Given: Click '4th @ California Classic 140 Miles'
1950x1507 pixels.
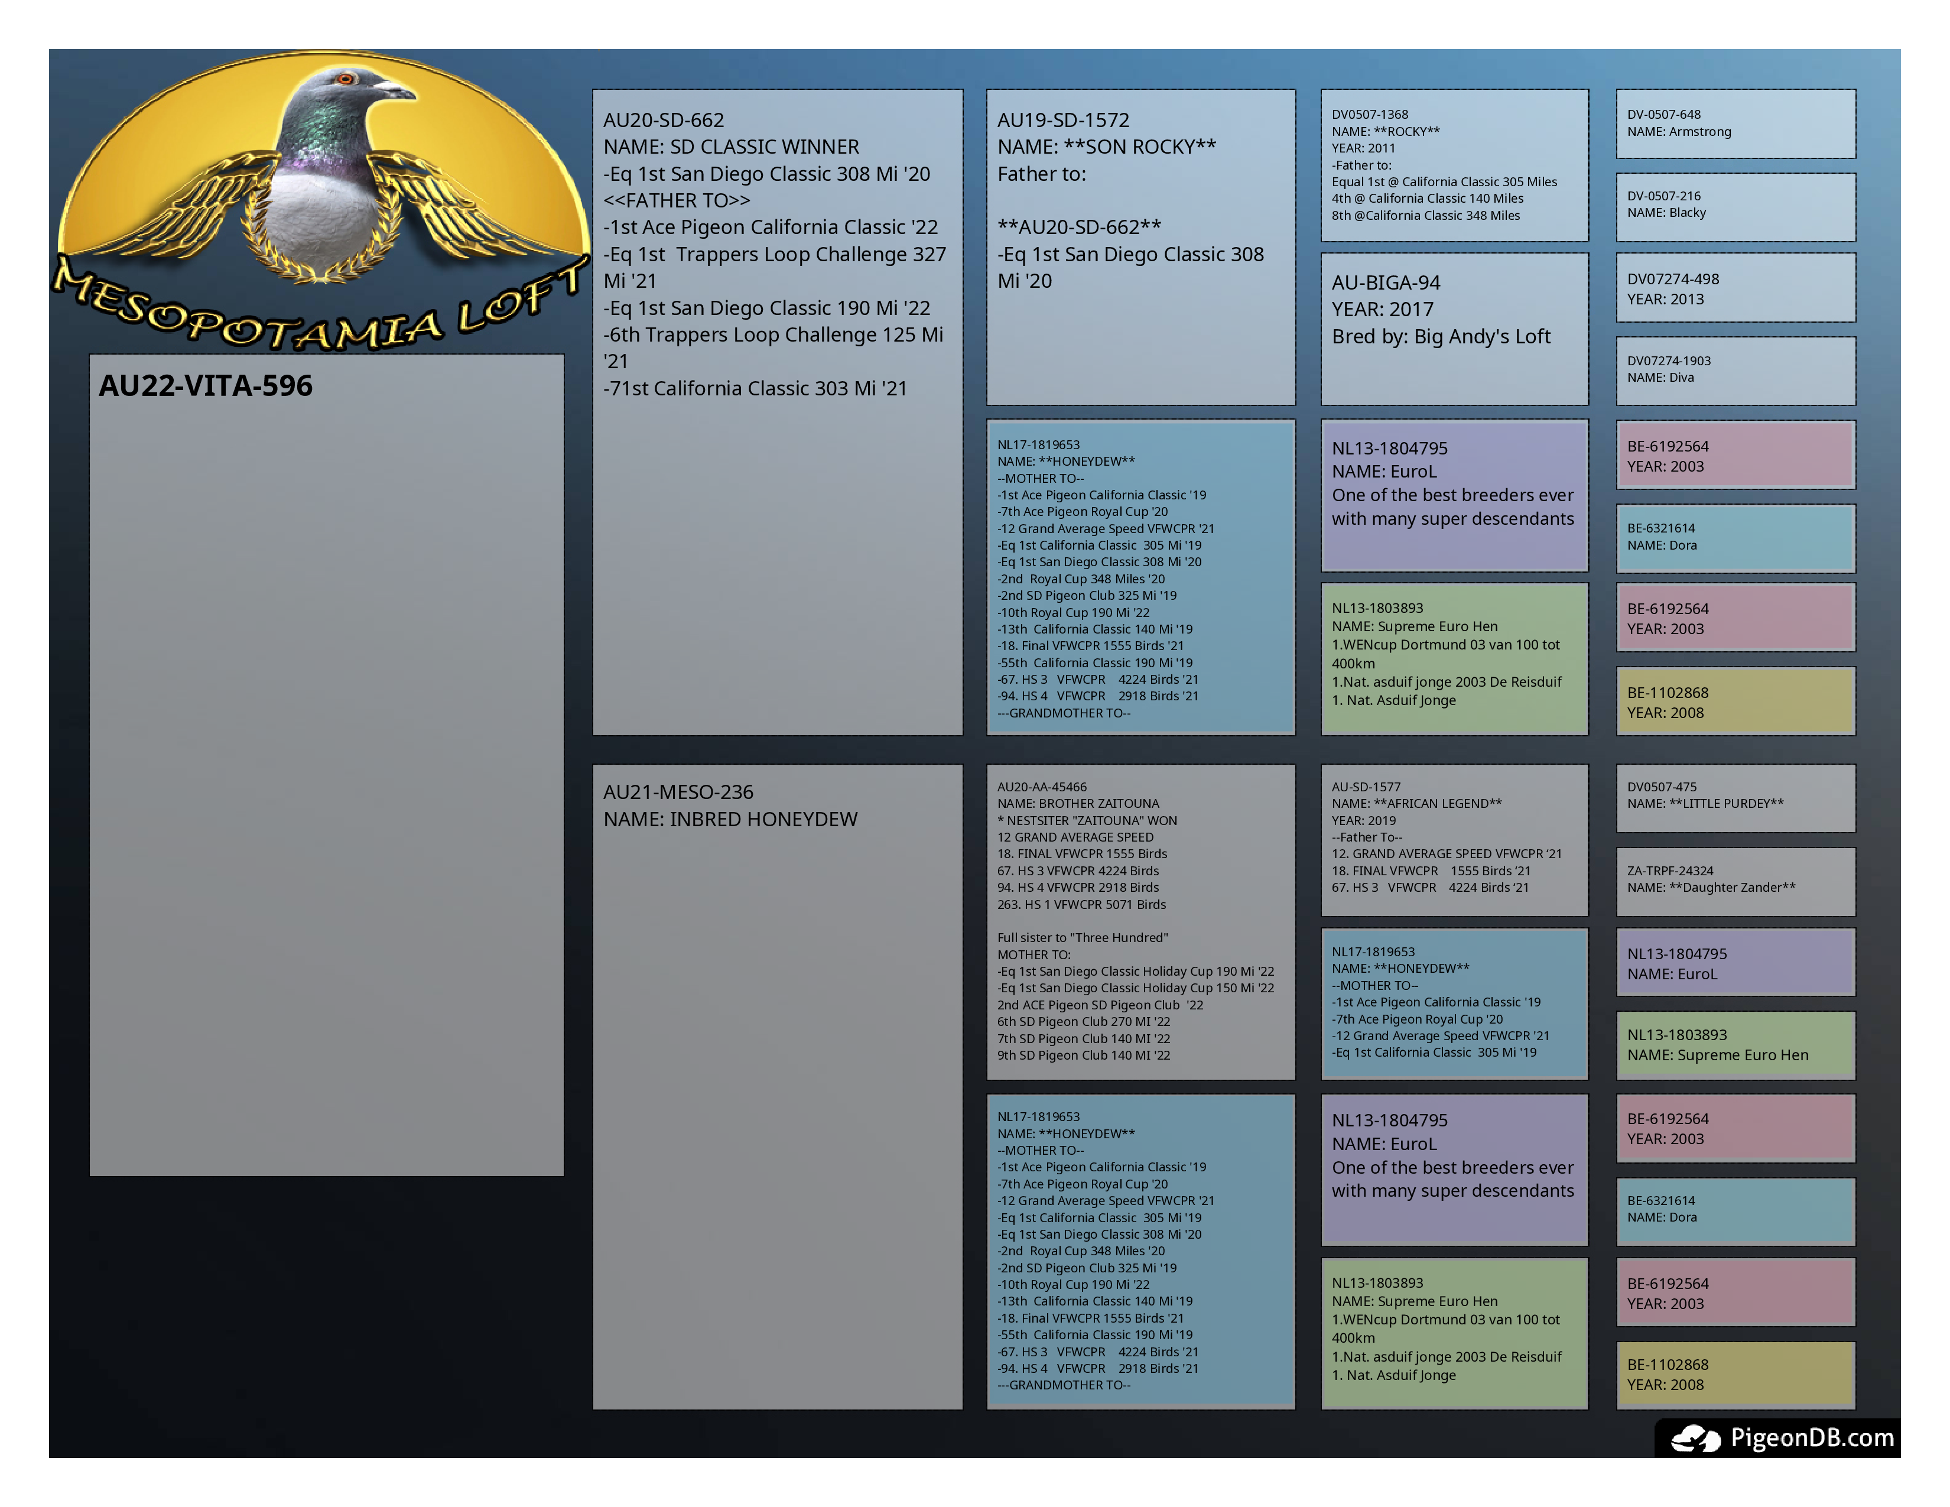Looking at the screenshot, I should 1428,199.
